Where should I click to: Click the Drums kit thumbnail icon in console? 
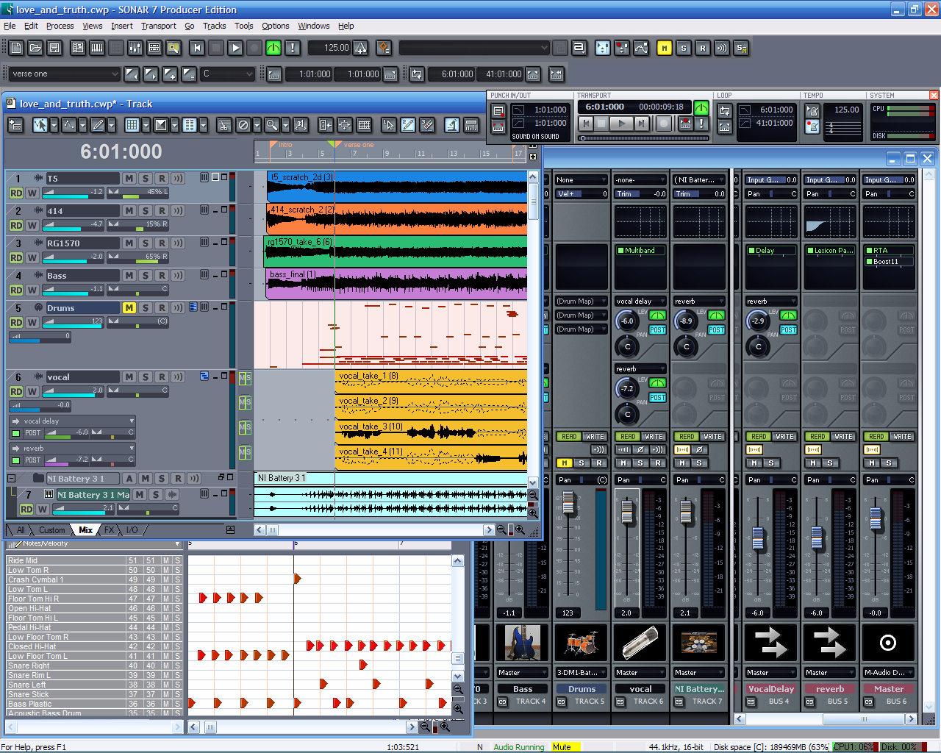tap(582, 643)
